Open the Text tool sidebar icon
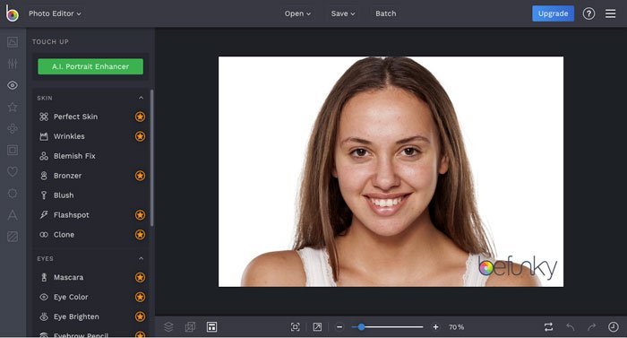 point(13,215)
